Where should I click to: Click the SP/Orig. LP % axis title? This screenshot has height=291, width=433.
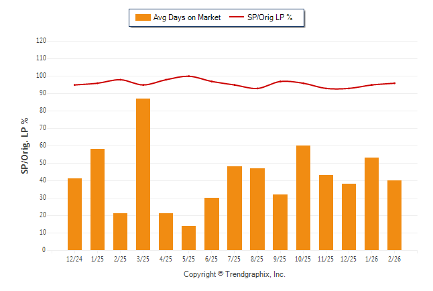25,146
